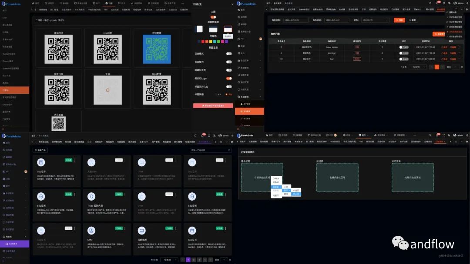Toggle fullscreen icon in card list panel
The width and height of the screenshot is (470, 264).
[x=209, y=135]
